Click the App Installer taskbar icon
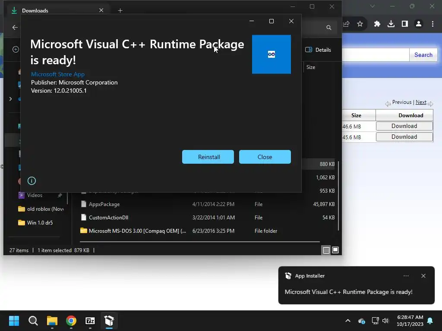This screenshot has width=442, height=331. point(109,321)
